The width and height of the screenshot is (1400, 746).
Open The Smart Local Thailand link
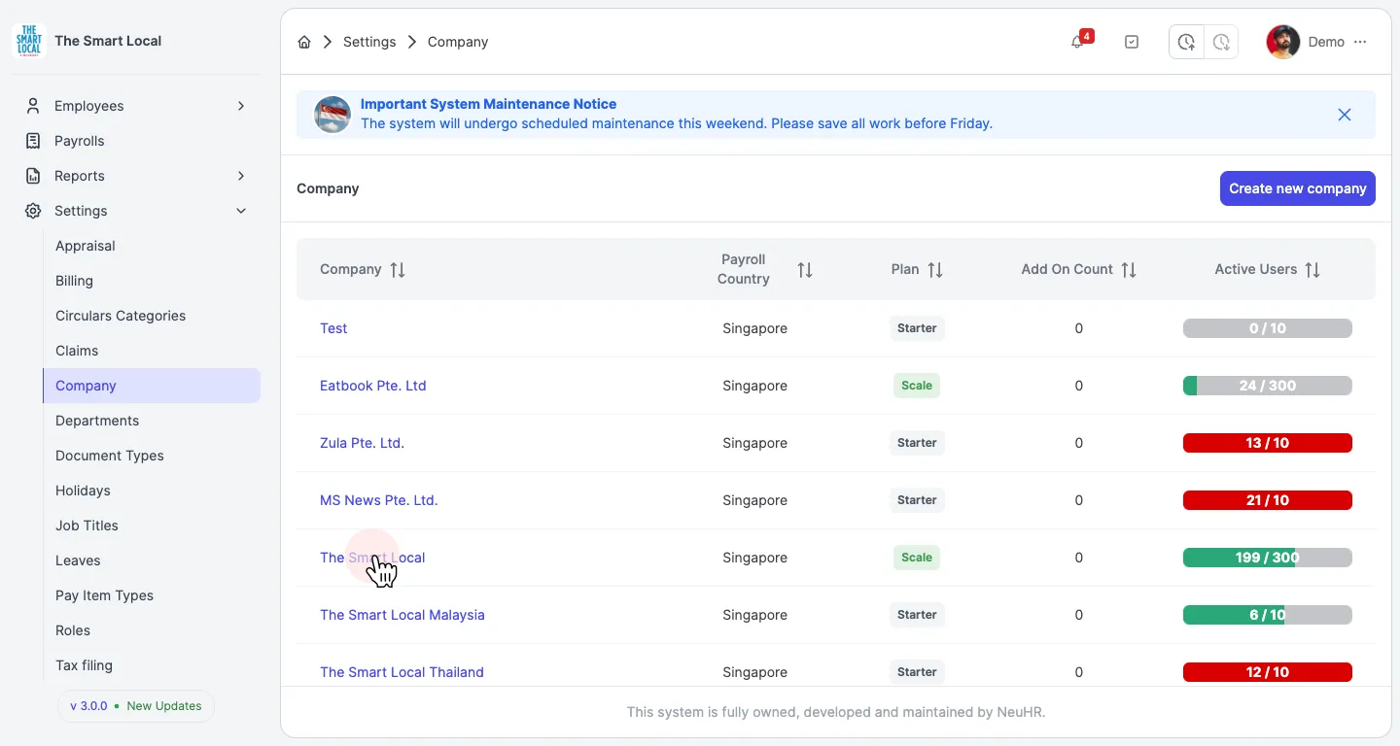click(402, 672)
